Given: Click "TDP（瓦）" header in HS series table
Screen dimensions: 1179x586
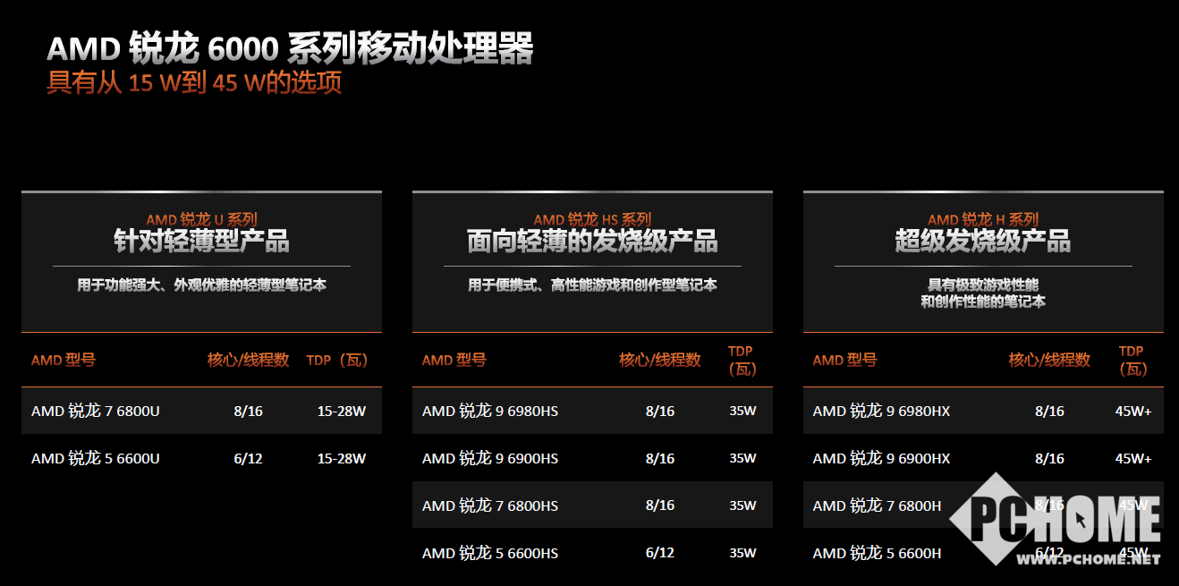Looking at the screenshot, I should [742, 360].
